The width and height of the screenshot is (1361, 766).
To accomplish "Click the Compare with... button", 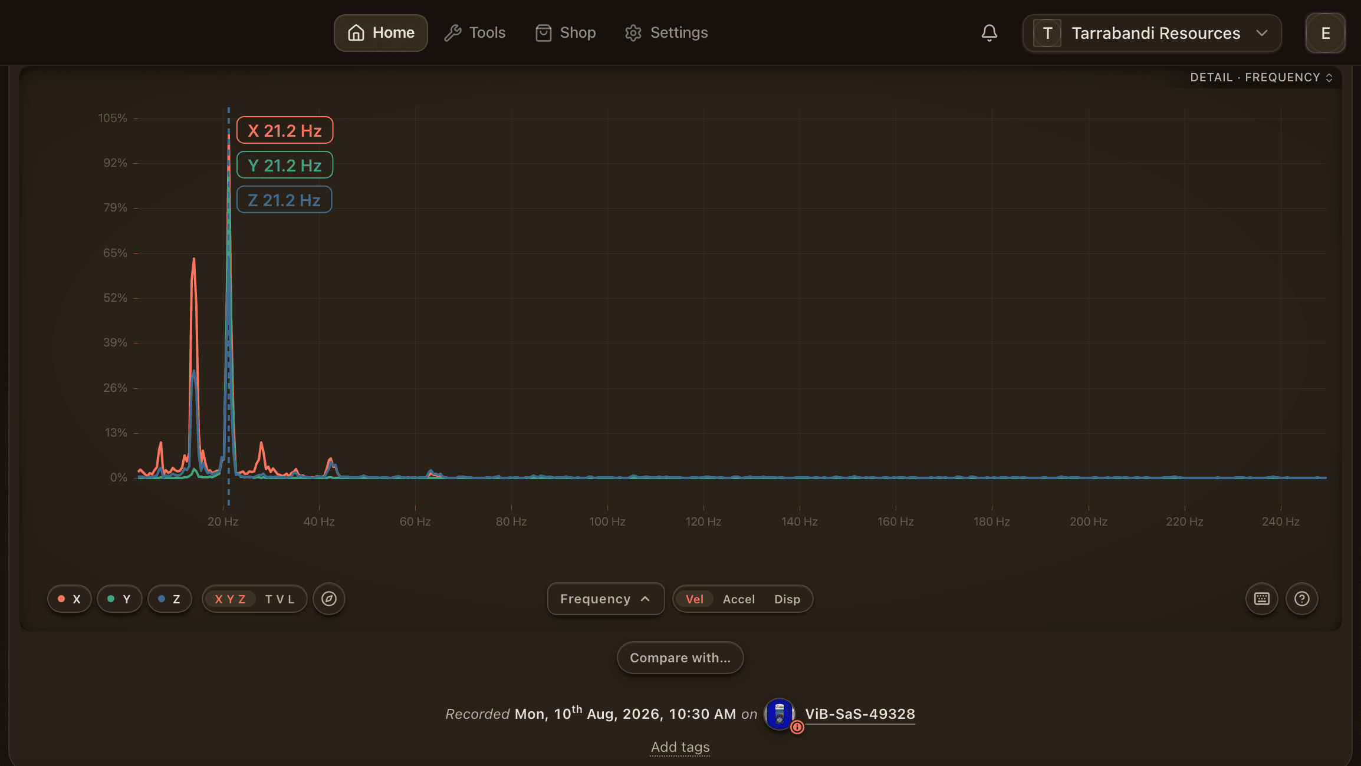I will click(680, 658).
